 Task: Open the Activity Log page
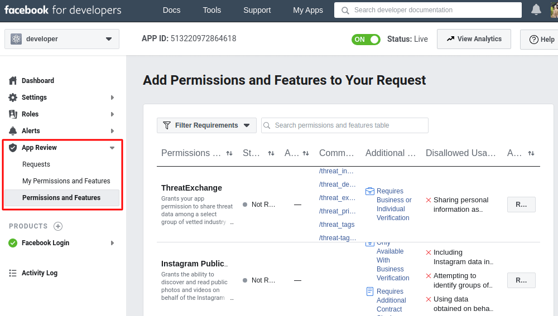pyautogui.click(x=40, y=273)
